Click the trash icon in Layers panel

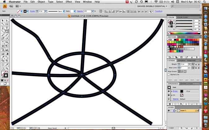pos(197,128)
